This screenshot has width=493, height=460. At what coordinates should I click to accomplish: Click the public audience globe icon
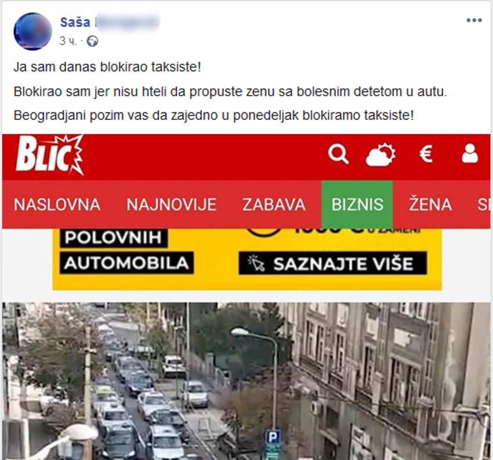click(x=92, y=41)
